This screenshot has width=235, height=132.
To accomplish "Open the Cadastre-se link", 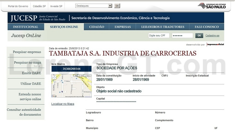I will click(212, 35).
